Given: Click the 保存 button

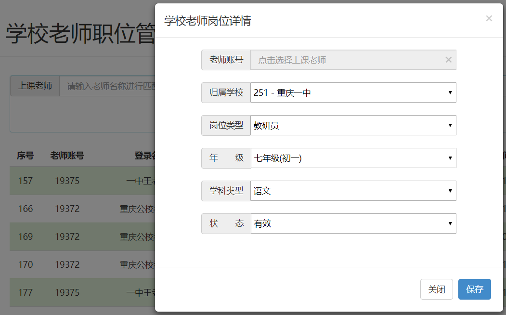Looking at the screenshot, I should pos(474,289).
